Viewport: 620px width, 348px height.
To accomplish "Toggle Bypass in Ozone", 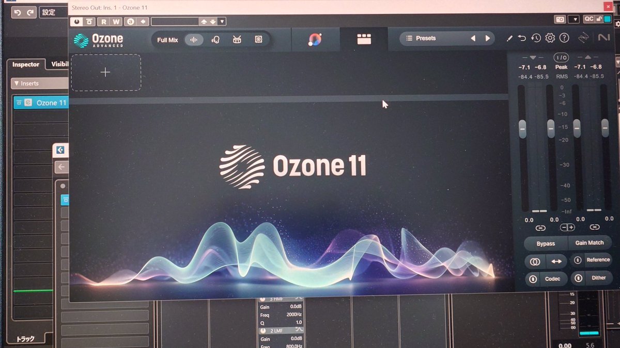I will click(546, 243).
